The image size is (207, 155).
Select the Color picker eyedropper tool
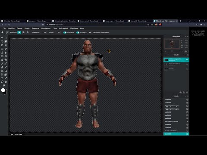6,78
